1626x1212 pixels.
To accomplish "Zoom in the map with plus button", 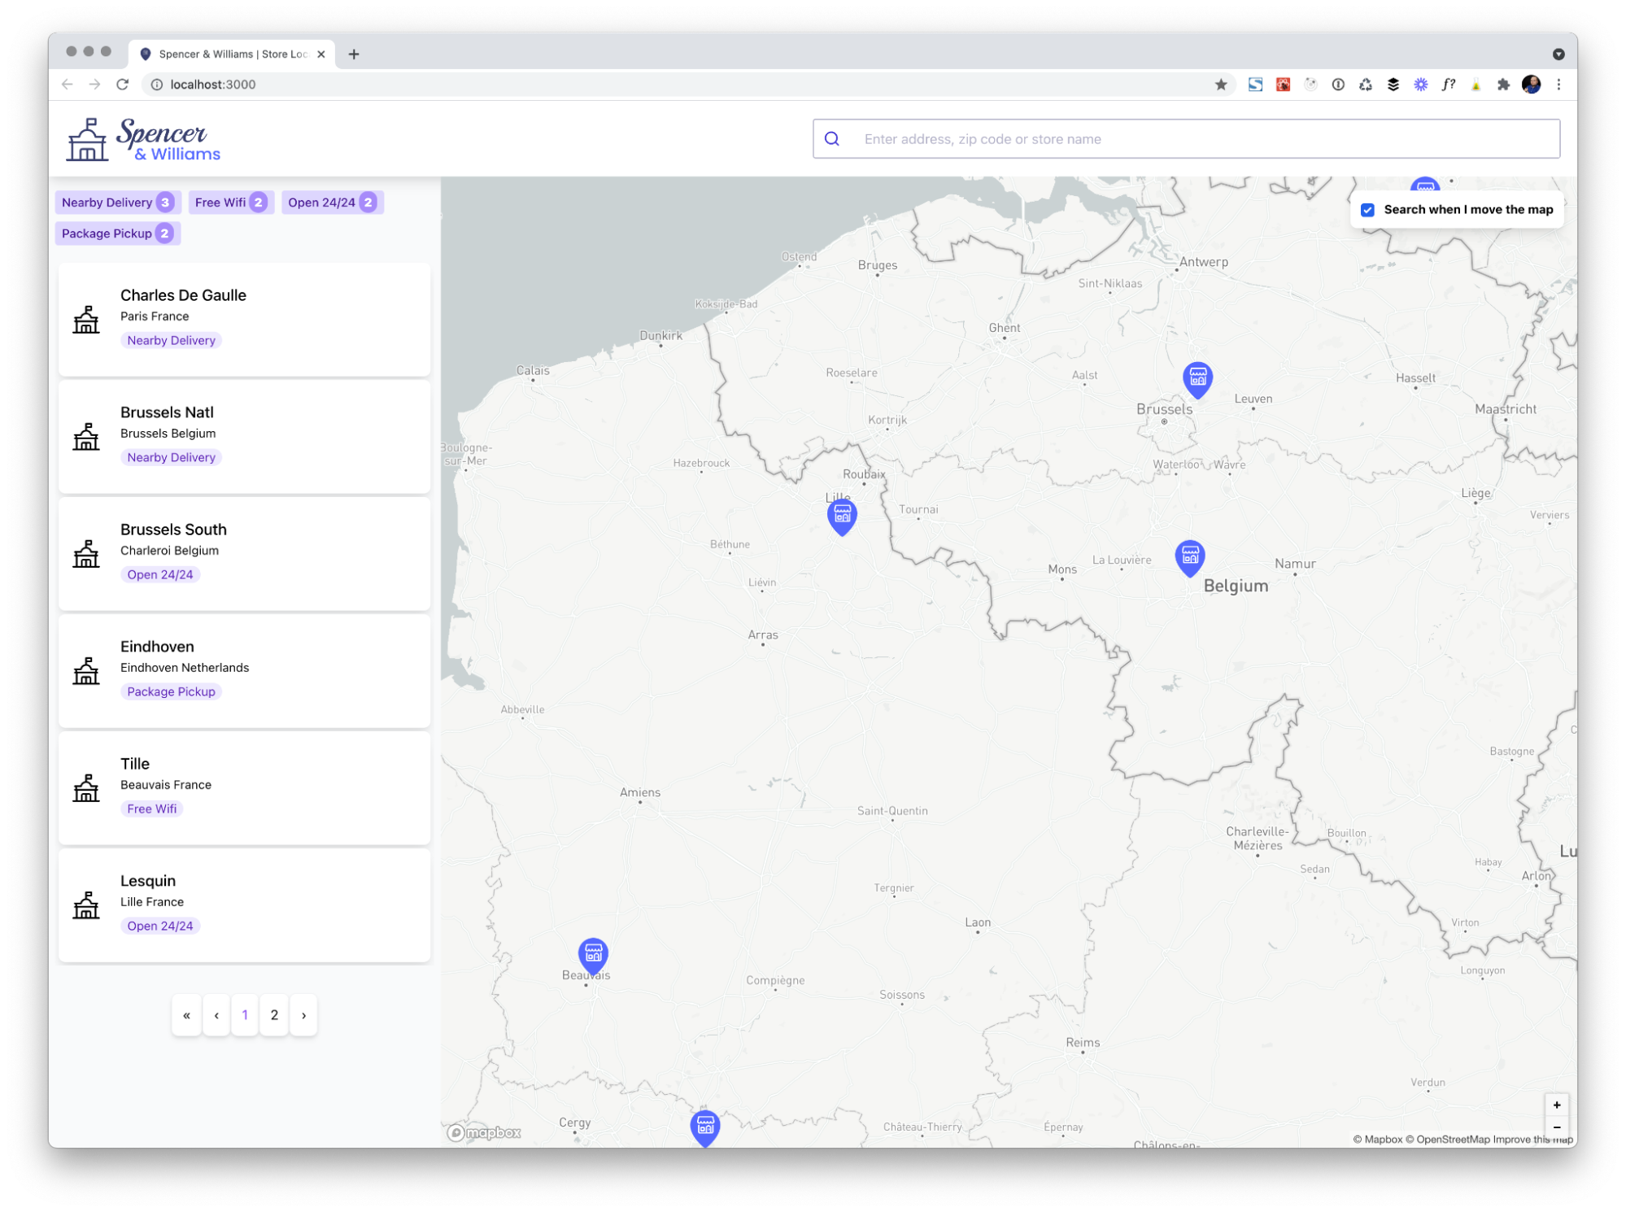I will point(1556,1105).
